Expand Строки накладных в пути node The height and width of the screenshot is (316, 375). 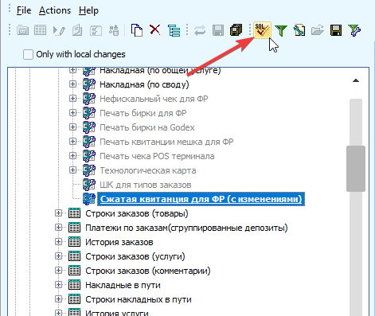tap(58, 299)
